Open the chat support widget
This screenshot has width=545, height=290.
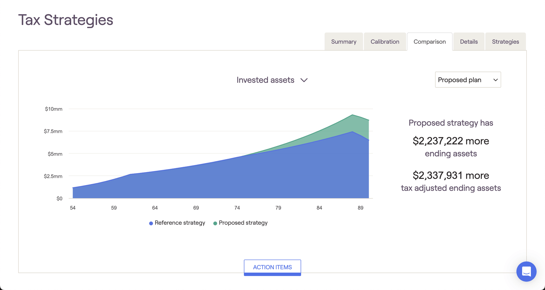tap(526, 272)
